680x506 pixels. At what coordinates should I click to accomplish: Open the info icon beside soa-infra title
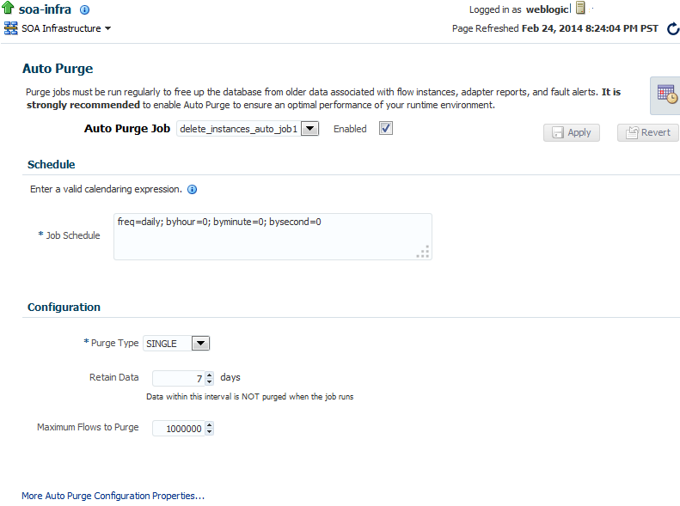point(85,9)
